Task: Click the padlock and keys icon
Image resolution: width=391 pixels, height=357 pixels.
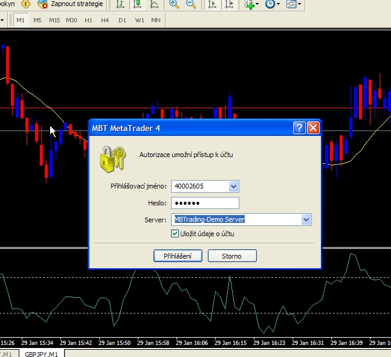Action: pyautogui.click(x=113, y=159)
